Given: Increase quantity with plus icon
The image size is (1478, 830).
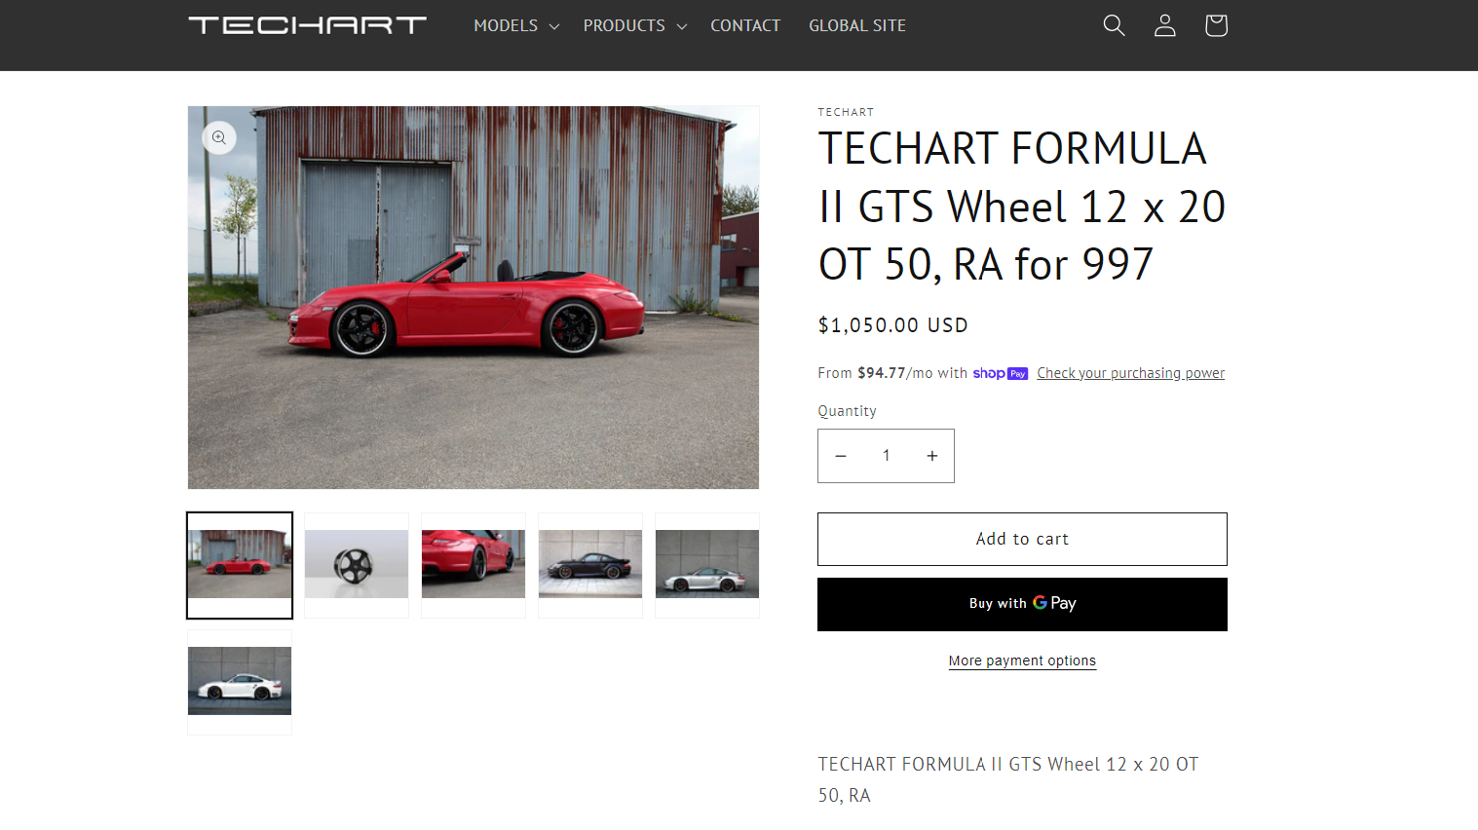Looking at the screenshot, I should pyautogui.click(x=932, y=456).
